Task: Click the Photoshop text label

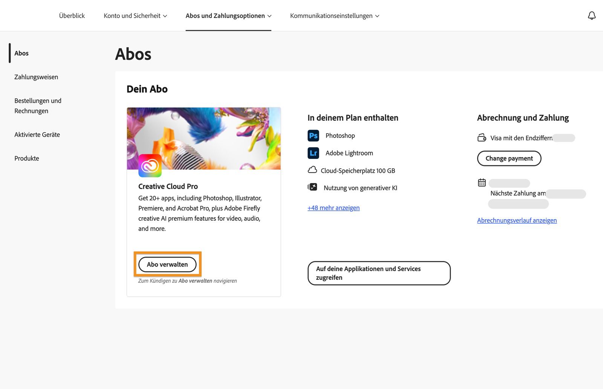Action: pyautogui.click(x=340, y=136)
